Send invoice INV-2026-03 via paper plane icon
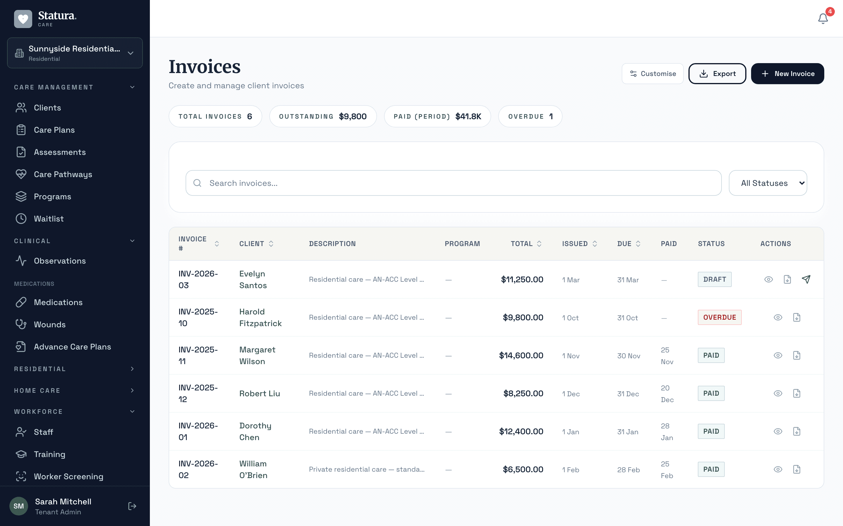This screenshot has height=526, width=843. [x=806, y=279]
